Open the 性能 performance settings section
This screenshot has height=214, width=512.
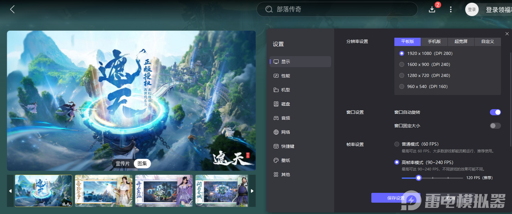point(300,76)
